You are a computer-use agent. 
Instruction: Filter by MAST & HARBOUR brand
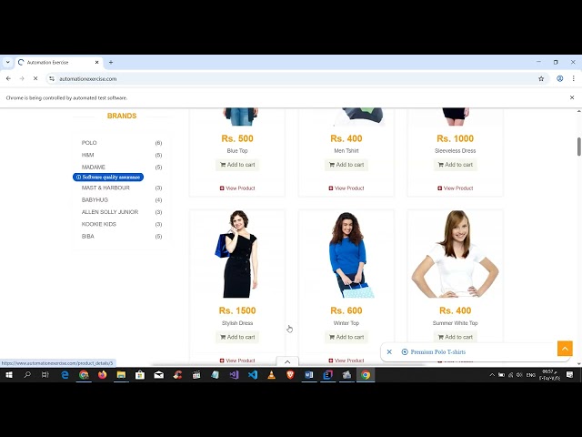tap(105, 188)
